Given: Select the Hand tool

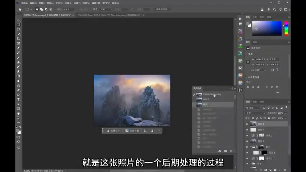Looking at the screenshot, I should 18,113.
